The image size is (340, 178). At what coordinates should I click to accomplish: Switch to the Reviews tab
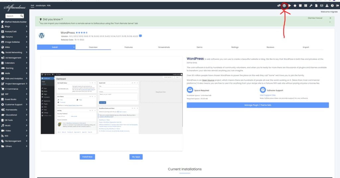click(x=270, y=47)
